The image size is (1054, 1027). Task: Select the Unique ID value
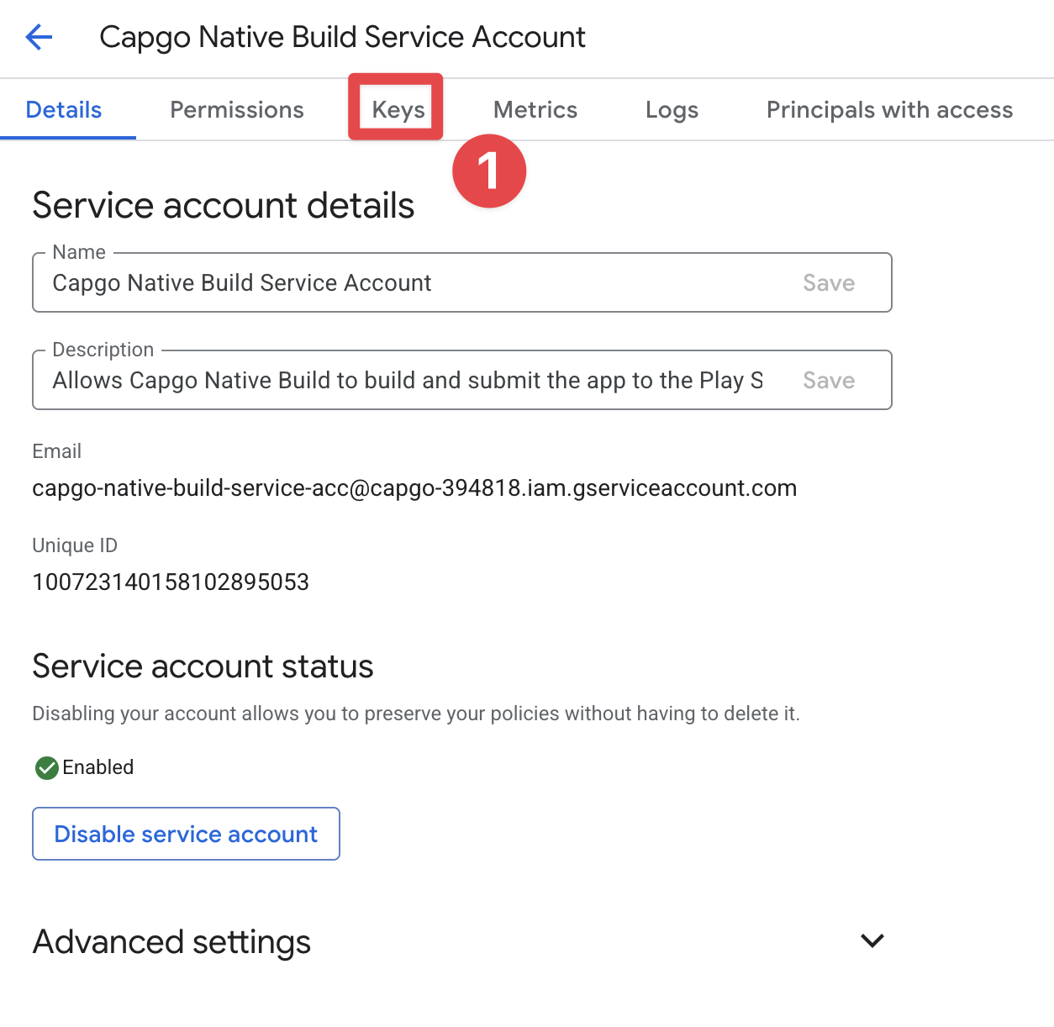171,581
